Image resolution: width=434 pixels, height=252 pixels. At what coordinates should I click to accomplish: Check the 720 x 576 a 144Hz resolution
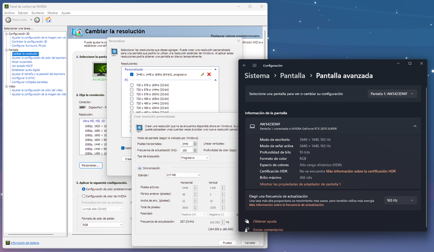tap(132, 90)
